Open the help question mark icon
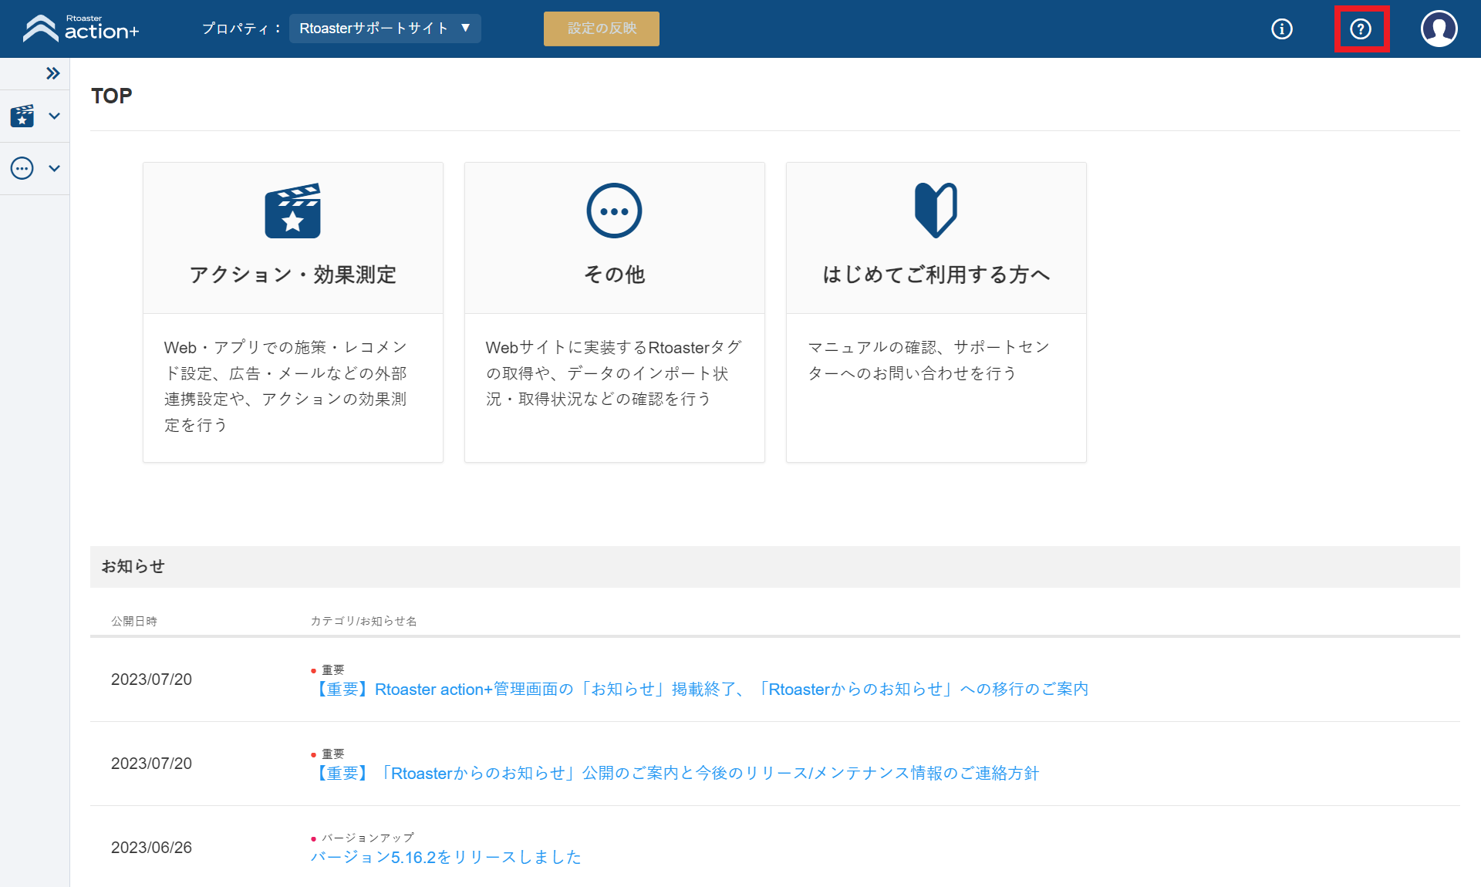This screenshot has width=1481, height=887. 1361,29
